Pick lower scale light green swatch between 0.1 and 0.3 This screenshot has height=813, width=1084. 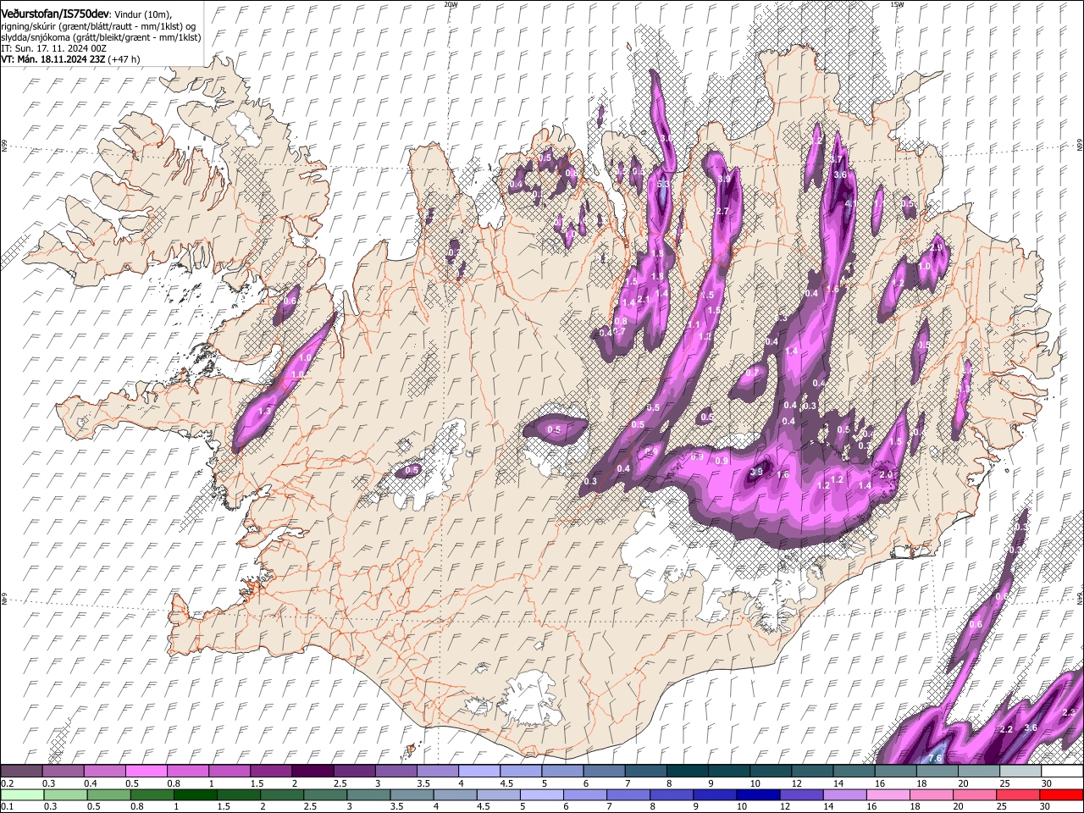[x=21, y=794]
